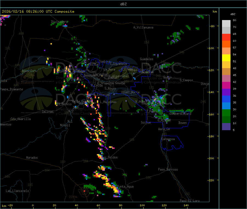Click the A_Villanueva place label

[x=143, y=27]
